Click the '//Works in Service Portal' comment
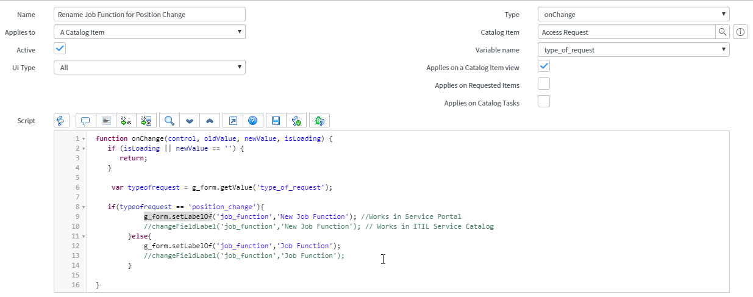Screen dimensions: 753x297 point(411,216)
